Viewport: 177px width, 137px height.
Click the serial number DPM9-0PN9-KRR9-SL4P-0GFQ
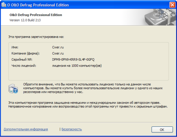[73, 60]
